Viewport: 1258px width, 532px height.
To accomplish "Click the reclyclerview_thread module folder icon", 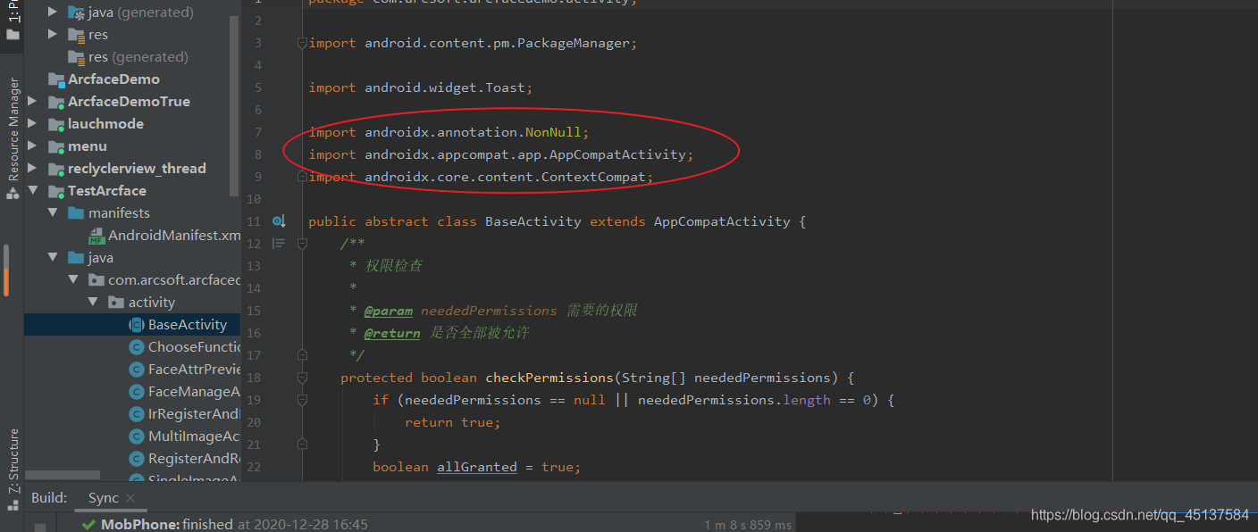I will tap(56, 169).
